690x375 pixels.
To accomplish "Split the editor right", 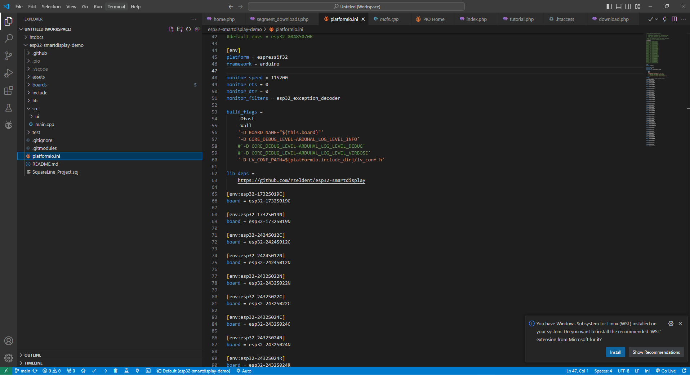I will point(674,19).
